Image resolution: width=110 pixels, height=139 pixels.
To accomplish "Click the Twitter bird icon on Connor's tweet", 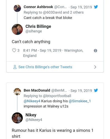I will (x=96, y=7).
